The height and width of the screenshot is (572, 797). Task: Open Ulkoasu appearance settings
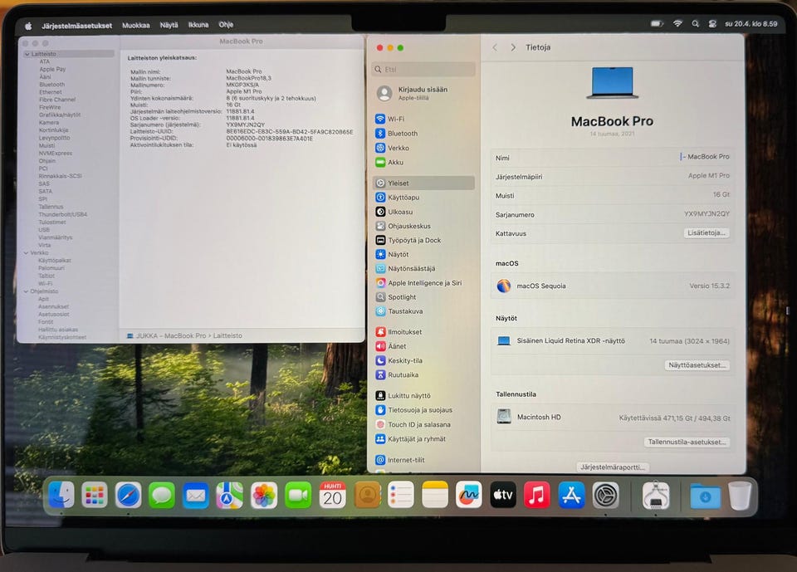click(x=423, y=212)
